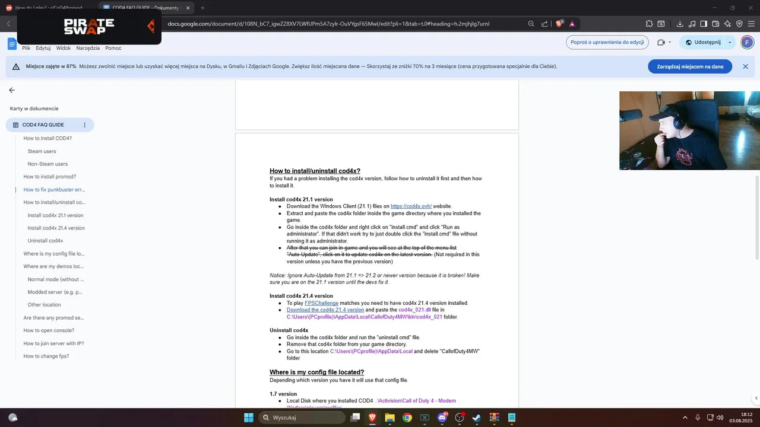Open Windows Start menu
Screen dimensions: 760x427
tap(249, 418)
